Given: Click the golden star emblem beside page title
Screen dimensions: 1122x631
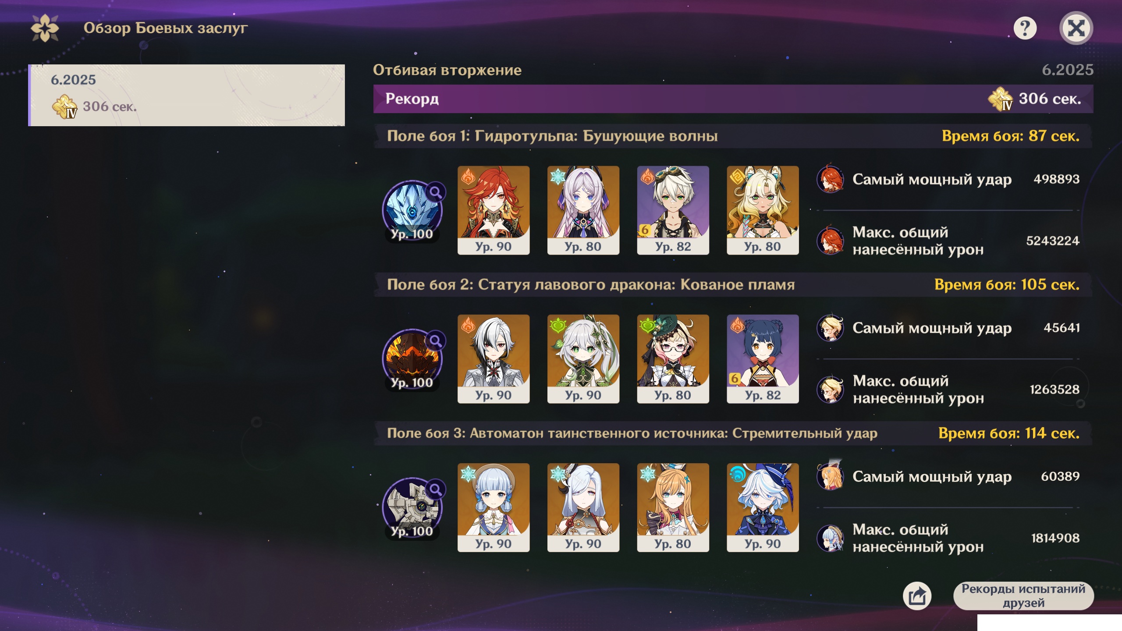Looking at the screenshot, I should 45,28.
